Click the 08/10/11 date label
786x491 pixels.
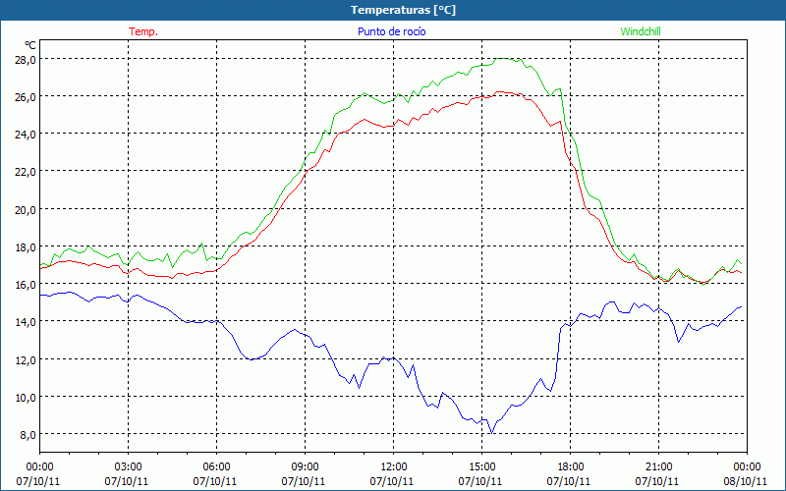tap(745, 481)
